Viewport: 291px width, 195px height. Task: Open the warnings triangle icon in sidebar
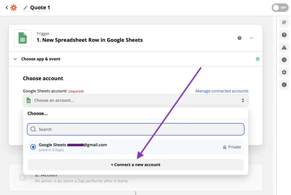tap(284, 48)
